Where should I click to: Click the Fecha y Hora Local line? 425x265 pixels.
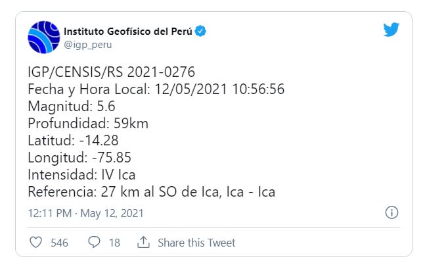(x=156, y=89)
